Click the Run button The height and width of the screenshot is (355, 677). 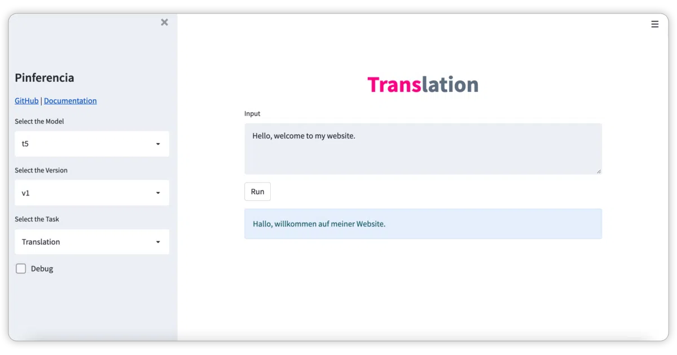257,192
